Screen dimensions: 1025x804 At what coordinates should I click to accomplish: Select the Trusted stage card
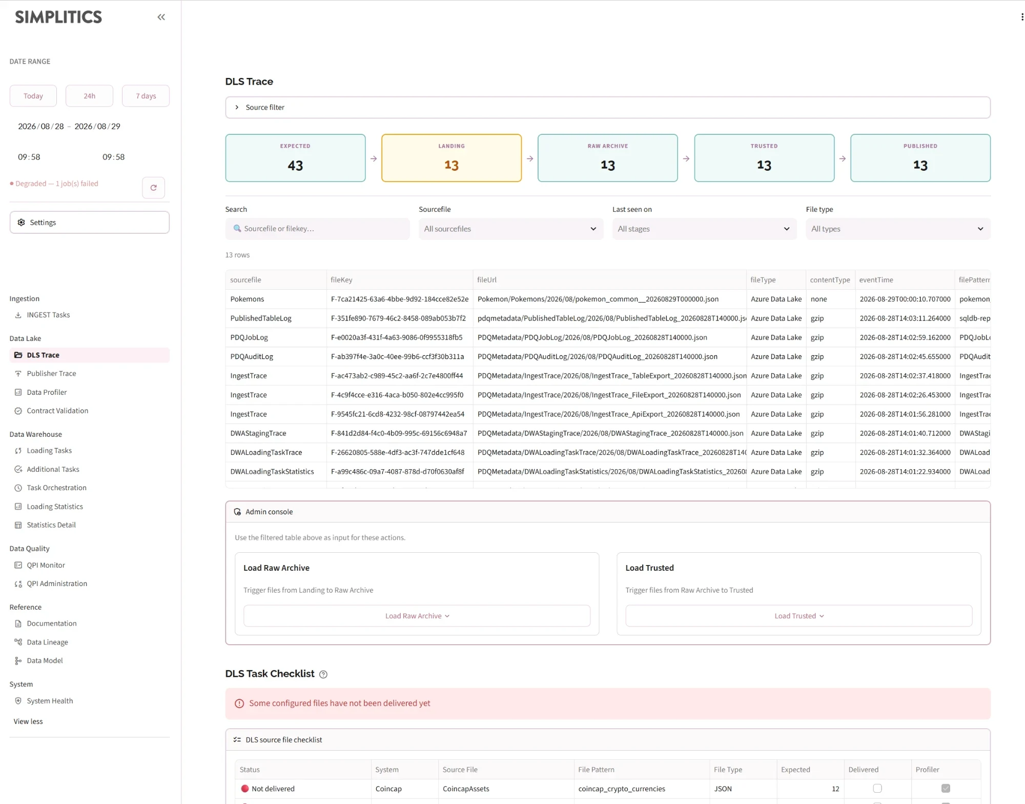pyautogui.click(x=764, y=158)
